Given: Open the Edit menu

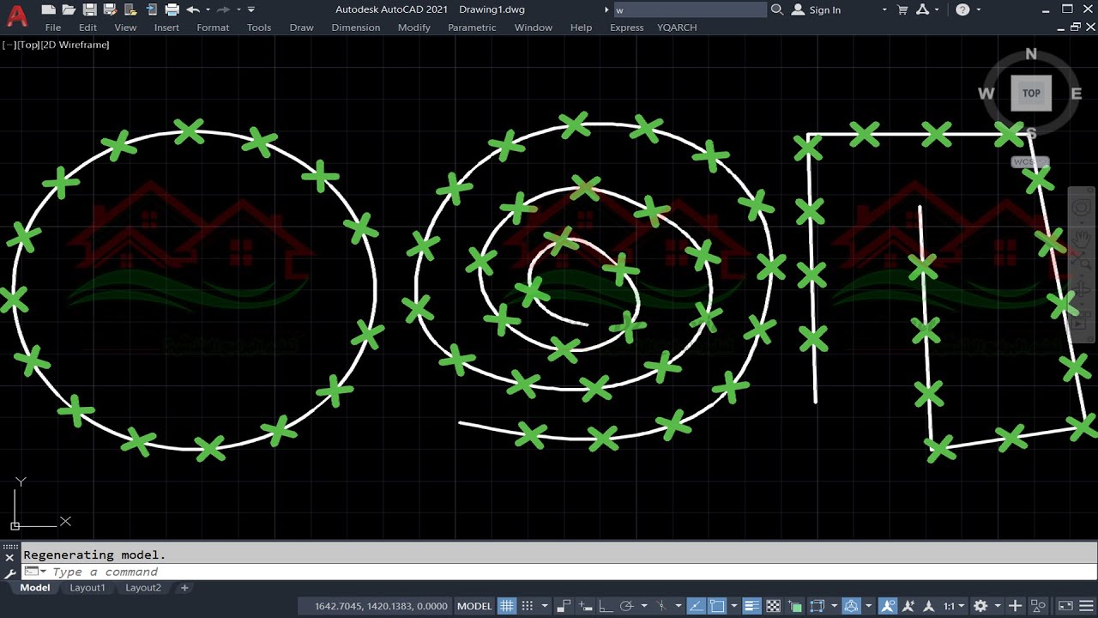Looking at the screenshot, I should (x=87, y=27).
